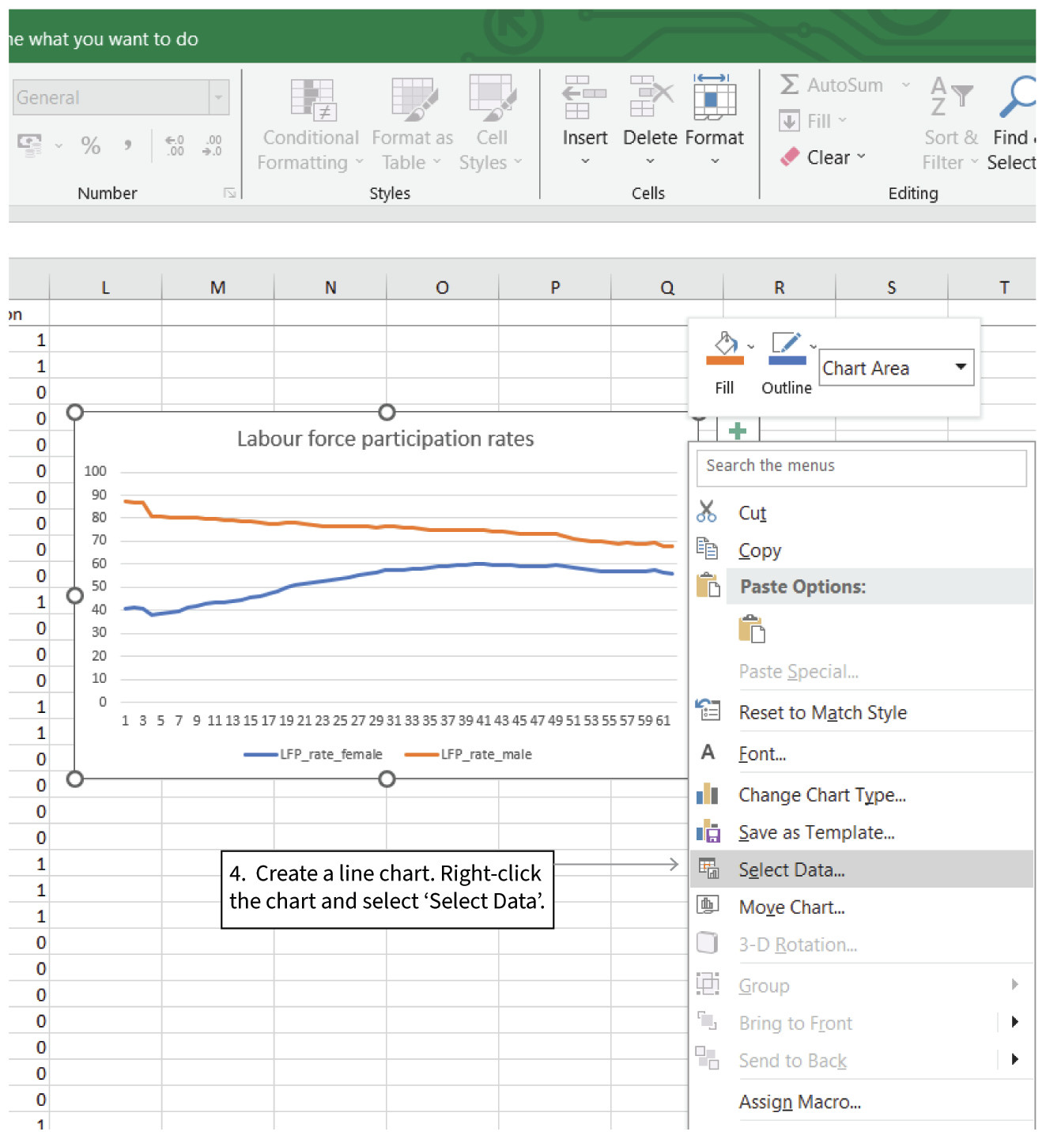This screenshot has width=1046, height=1139.
Task: Apply Percent Style formatting
Action: click(x=90, y=145)
